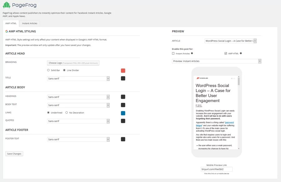The image size is (281, 182).
Task: Select the Underlined links radio option
Action: [48, 112]
